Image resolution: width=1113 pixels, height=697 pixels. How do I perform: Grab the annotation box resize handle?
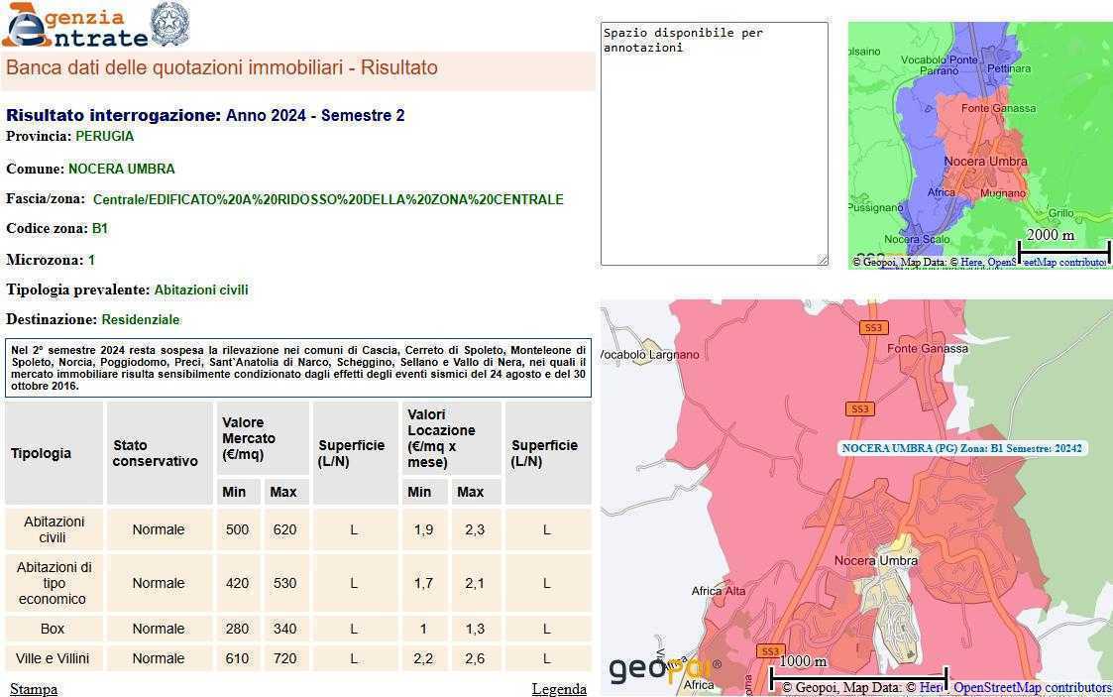tap(822, 260)
